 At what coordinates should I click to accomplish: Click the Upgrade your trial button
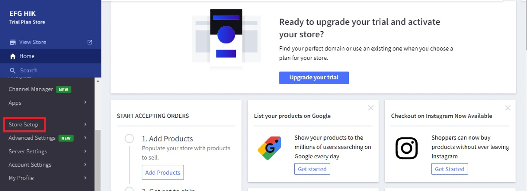coord(314,78)
